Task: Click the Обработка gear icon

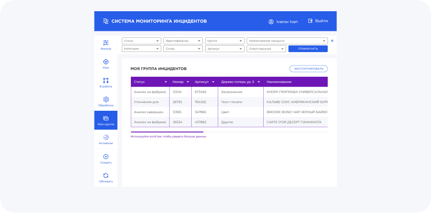Action: pos(106,100)
